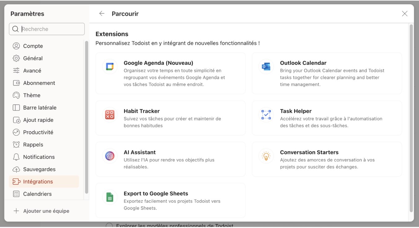Image resolution: width=419 pixels, height=228 pixels.
Task: Click the settings sidebar scrollbar
Action: coord(86,117)
